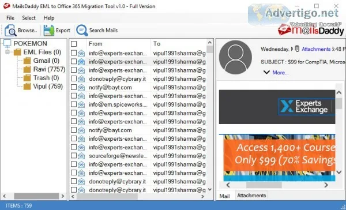
Task: Toggle the select-all checkbox in list header
Action: [x=74, y=44]
